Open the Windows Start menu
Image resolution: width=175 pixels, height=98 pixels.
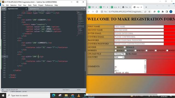(3, 96)
